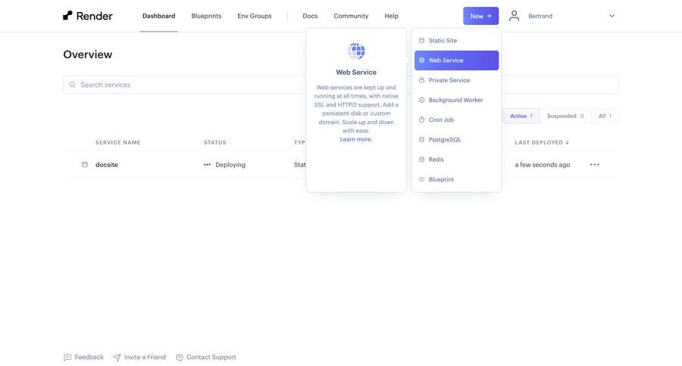Open the Contact Support link
This screenshot has width=682, height=366.
point(211,357)
